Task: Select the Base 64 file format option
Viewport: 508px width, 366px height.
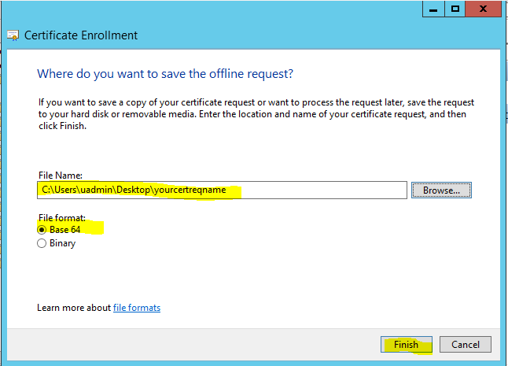Action: coord(42,229)
